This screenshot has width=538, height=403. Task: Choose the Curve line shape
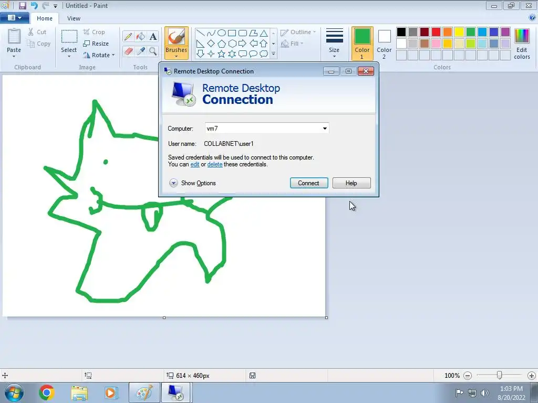tap(211, 33)
